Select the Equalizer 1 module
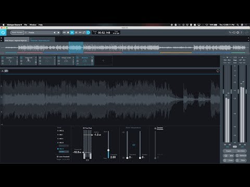Screen dimensions: 250x187 tap(9, 61)
